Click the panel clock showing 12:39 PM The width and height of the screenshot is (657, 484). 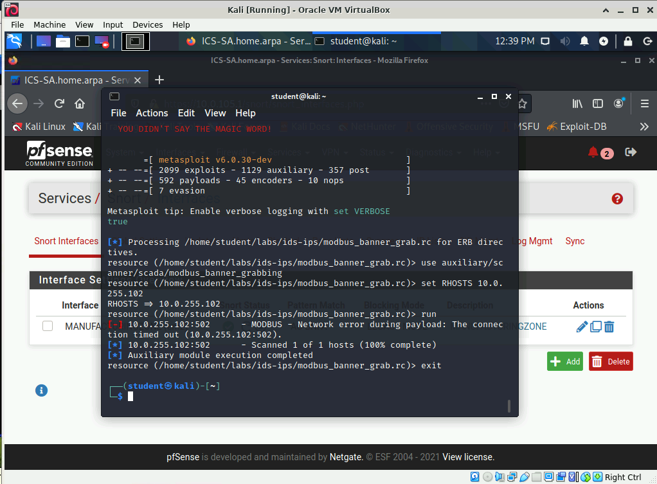[515, 41]
